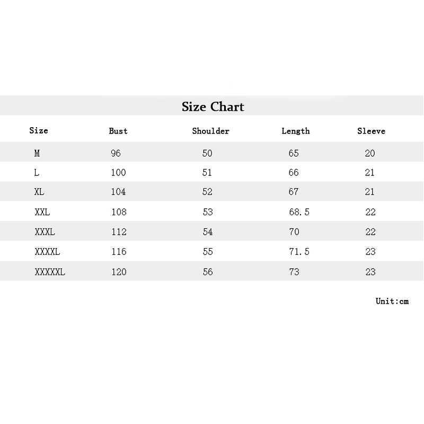Select bust value 120
This screenshot has height=424, width=424.
[x=119, y=272]
